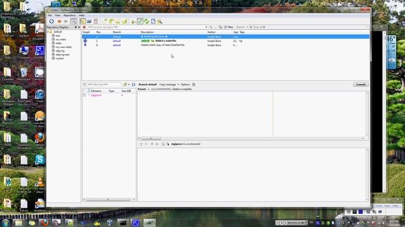
Task: Click the Filename column header
Action: point(96,91)
